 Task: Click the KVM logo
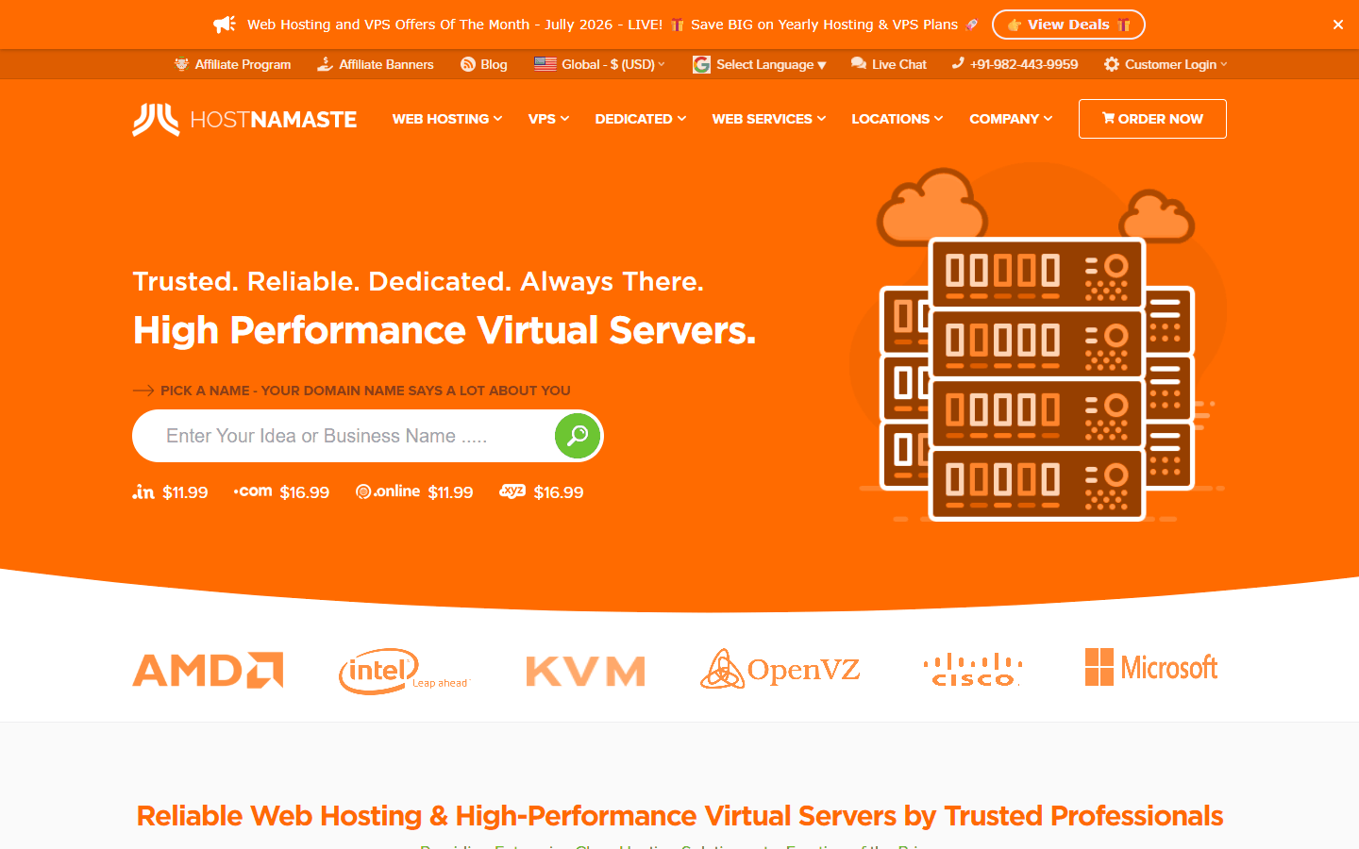coord(585,672)
